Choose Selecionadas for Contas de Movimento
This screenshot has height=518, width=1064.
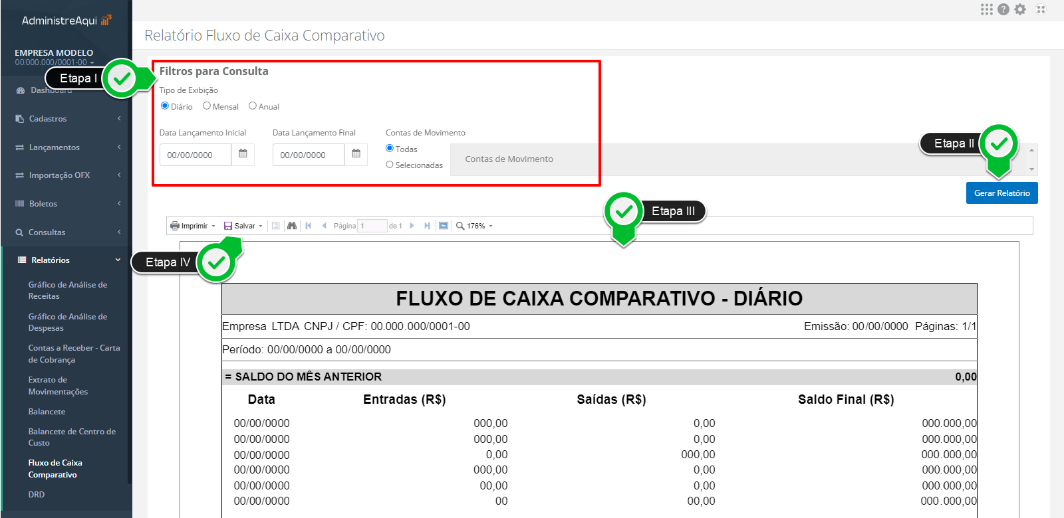pos(390,165)
